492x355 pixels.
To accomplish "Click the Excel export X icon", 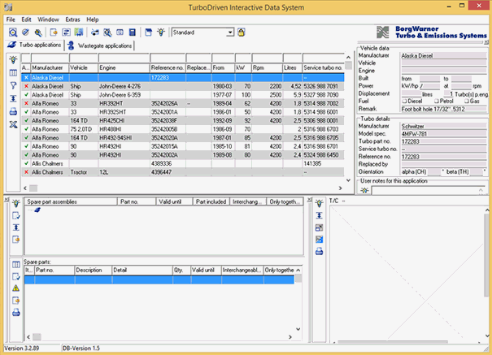I will point(13,124).
